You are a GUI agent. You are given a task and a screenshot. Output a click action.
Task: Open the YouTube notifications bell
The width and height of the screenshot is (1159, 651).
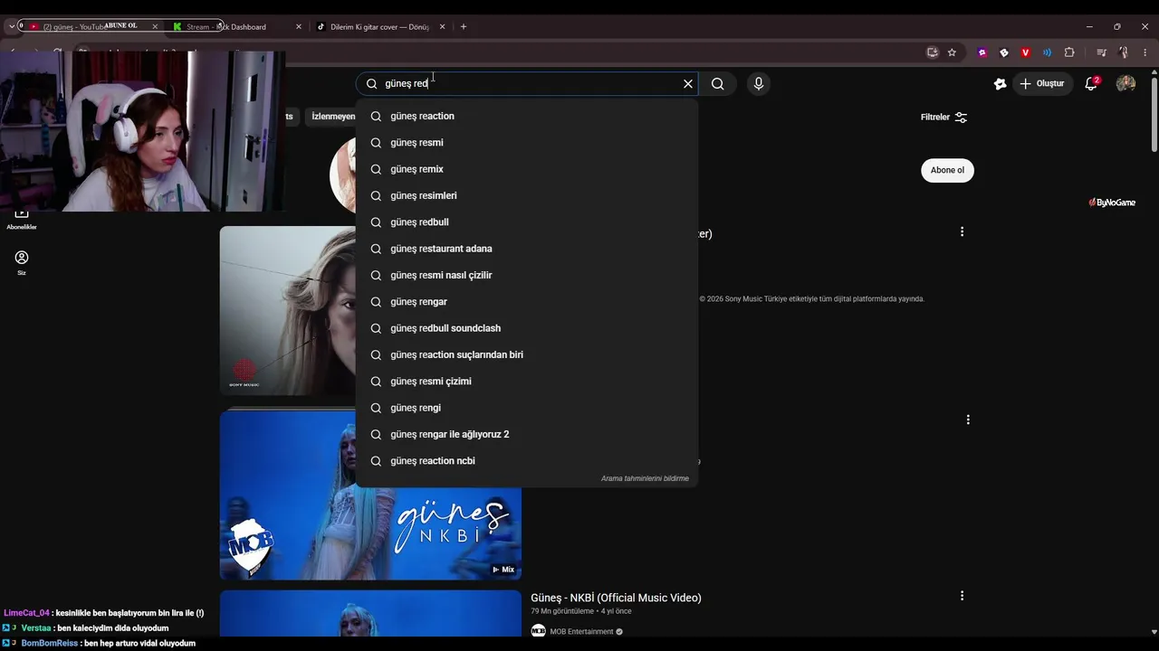1091,83
